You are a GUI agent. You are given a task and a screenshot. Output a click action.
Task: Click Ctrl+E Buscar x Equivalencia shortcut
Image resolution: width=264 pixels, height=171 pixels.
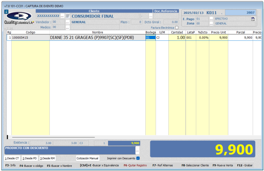pyautogui.click(x=99, y=165)
